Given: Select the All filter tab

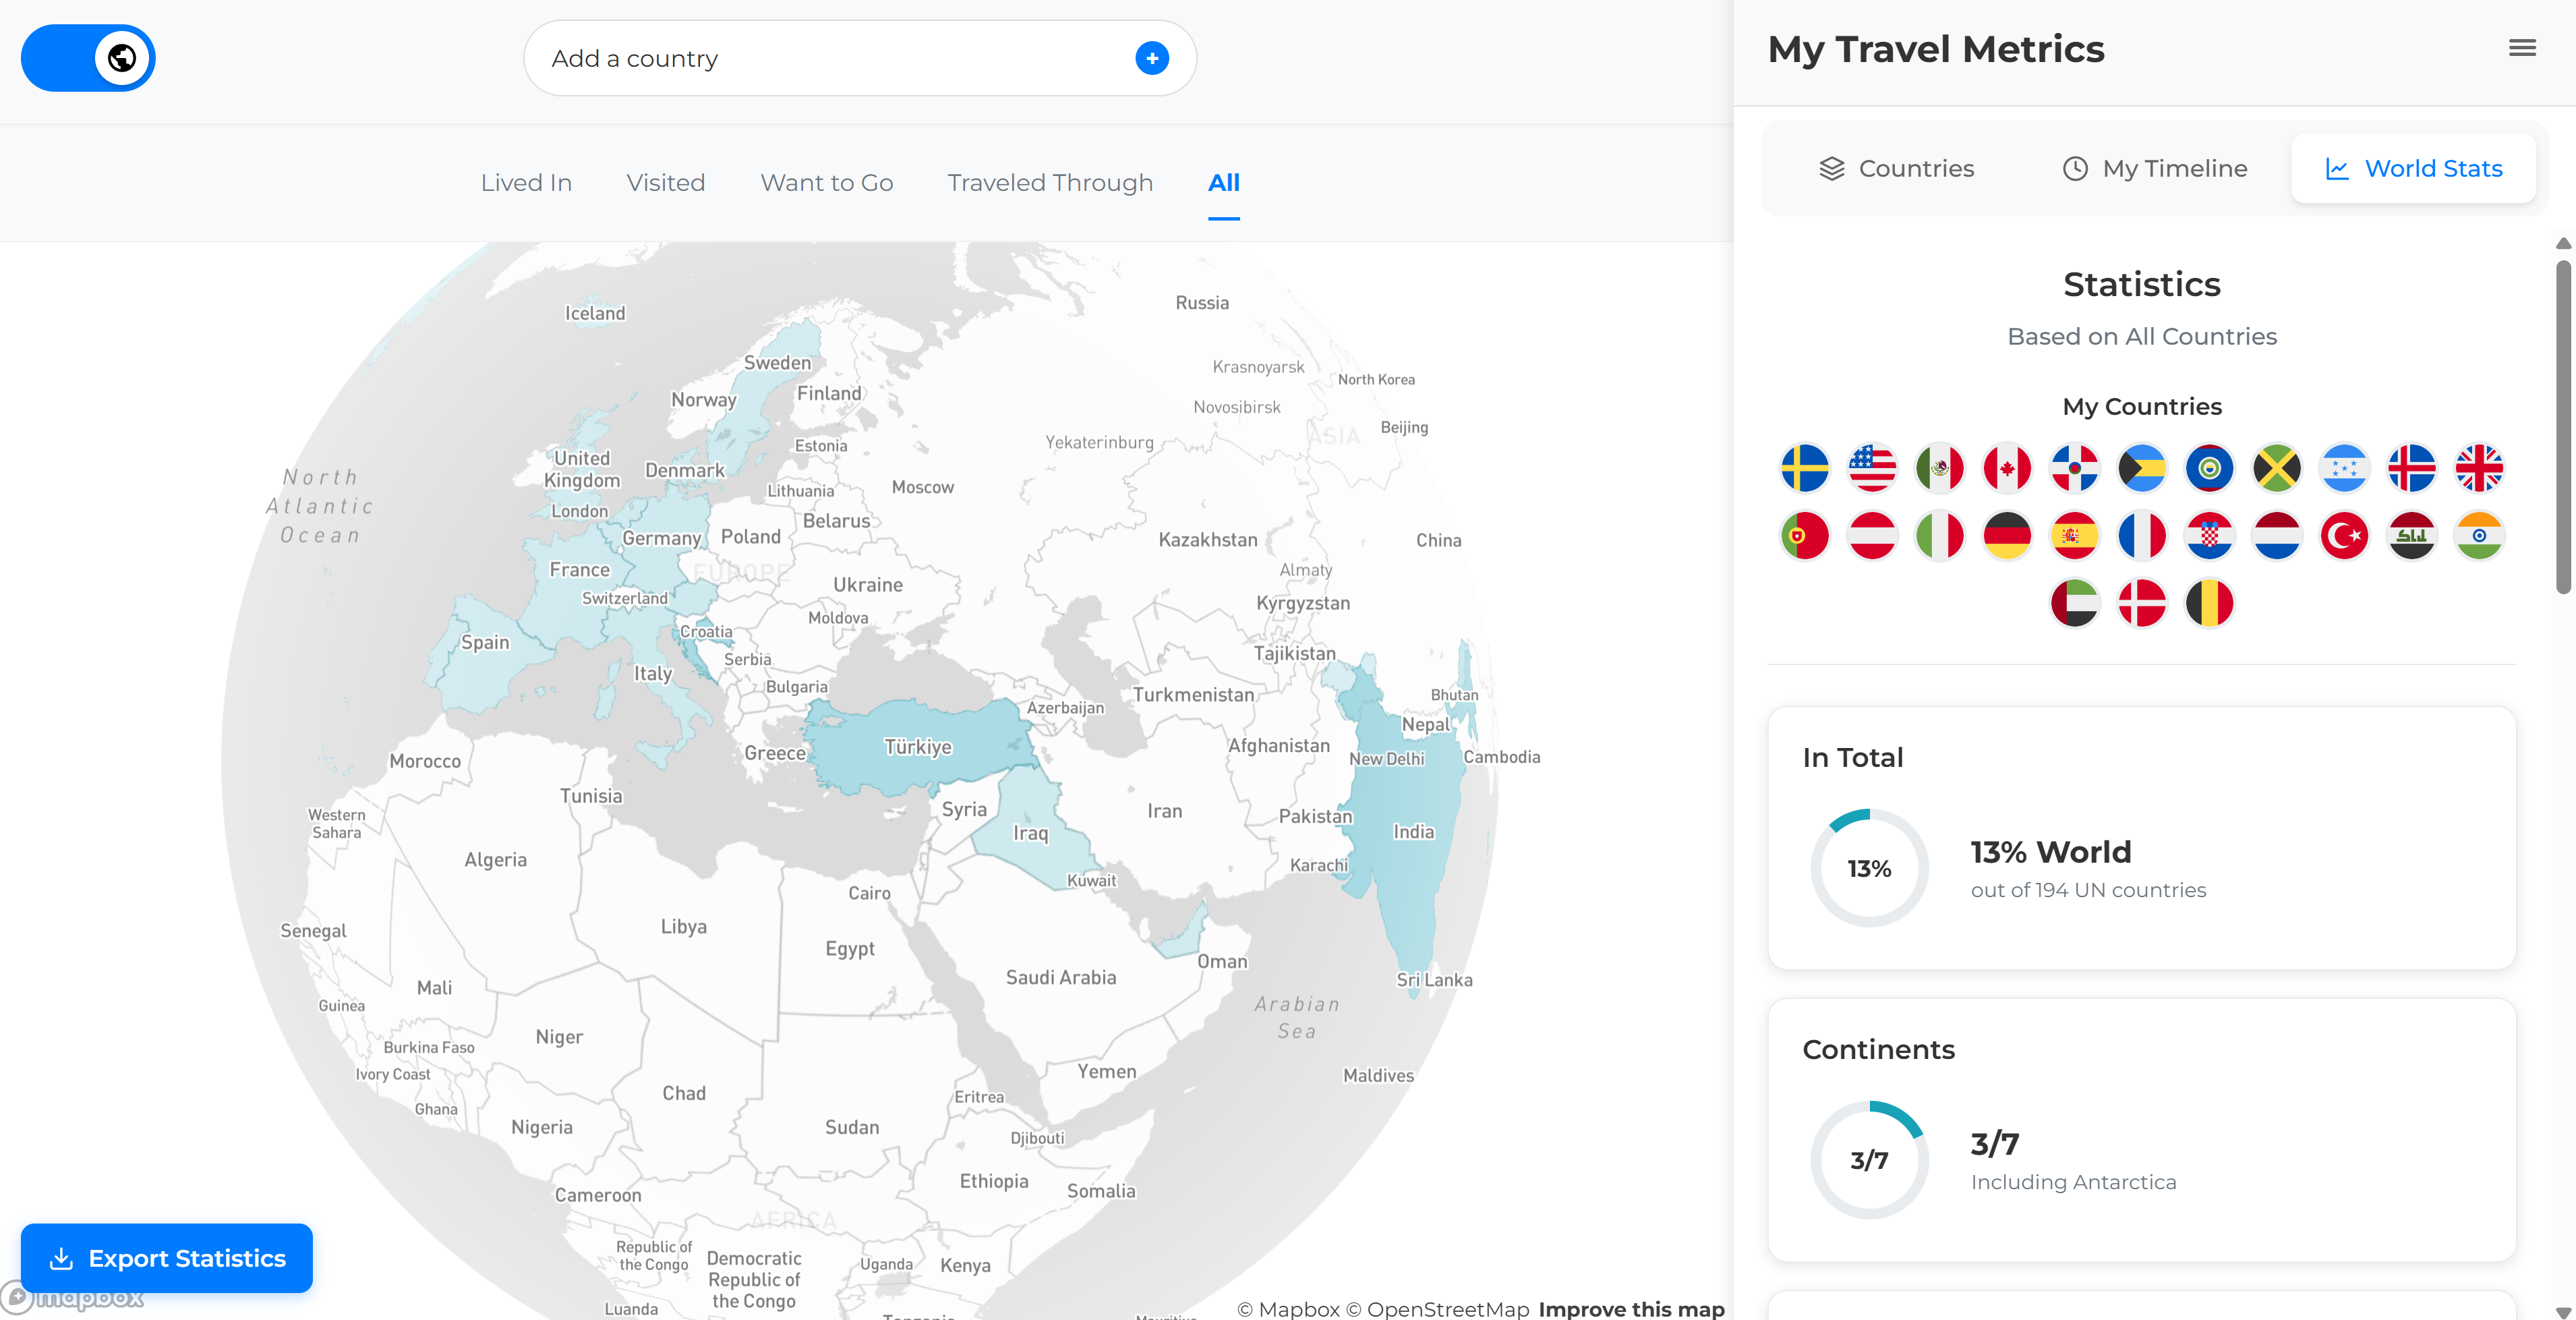Looking at the screenshot, I should pyautogui.click(x=1224, y=182).
